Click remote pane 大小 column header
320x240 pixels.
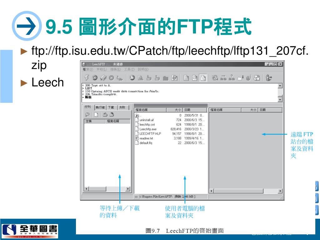[x=249, y=110]
